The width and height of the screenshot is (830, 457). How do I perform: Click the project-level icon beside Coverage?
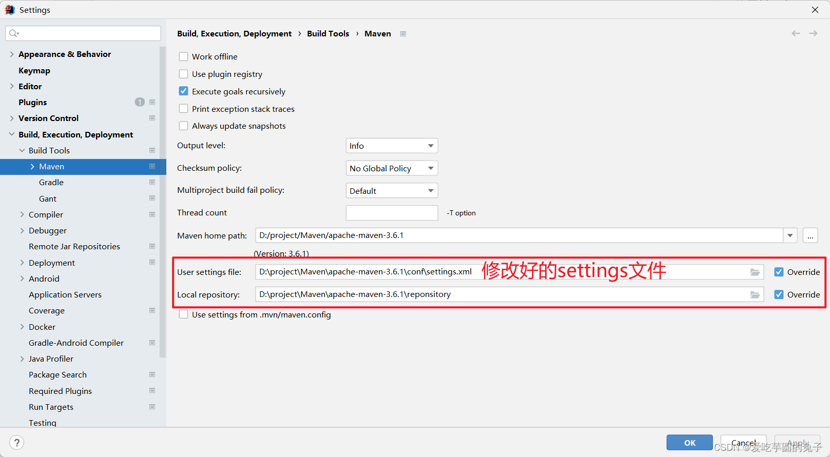coord(152,310)
